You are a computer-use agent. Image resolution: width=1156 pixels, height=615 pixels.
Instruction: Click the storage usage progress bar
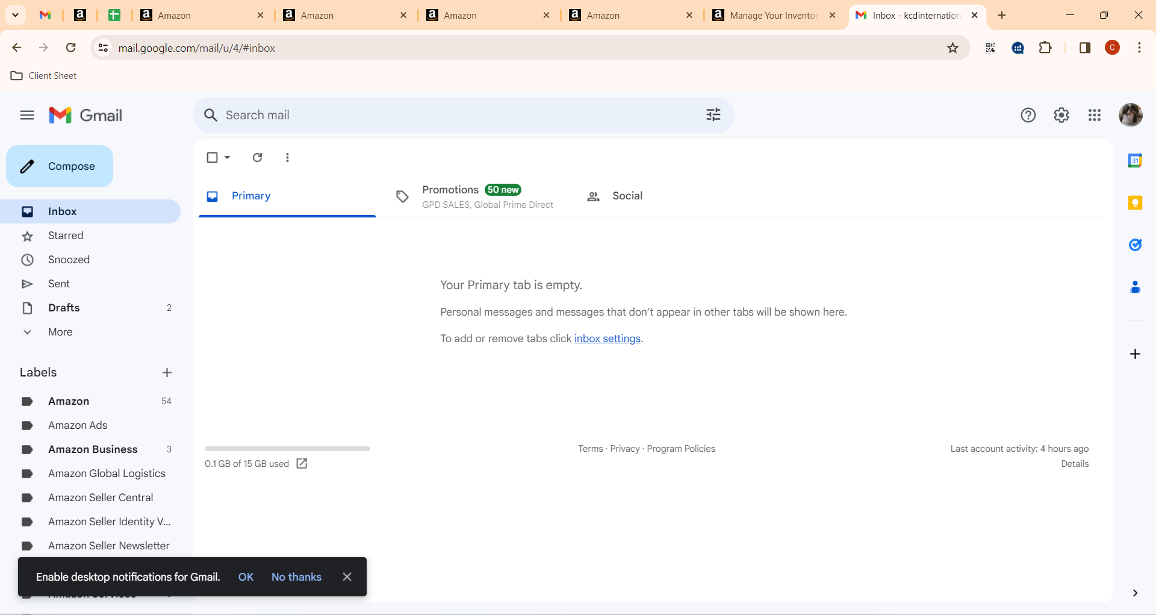pos(287,449)
